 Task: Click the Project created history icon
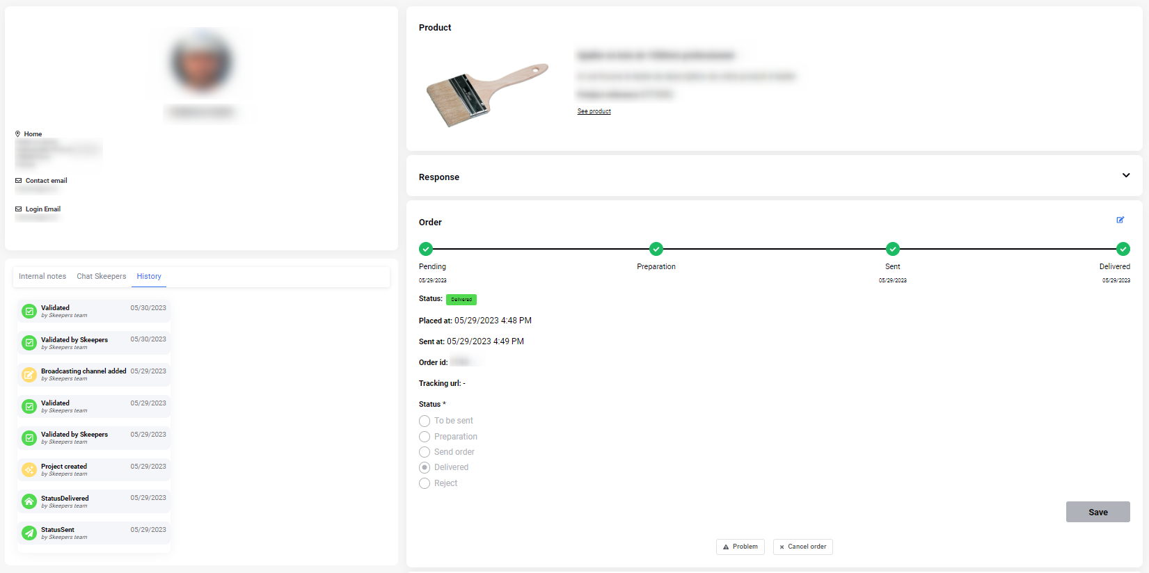point(29,470)
